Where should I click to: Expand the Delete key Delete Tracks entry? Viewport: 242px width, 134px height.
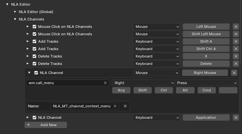28,63
